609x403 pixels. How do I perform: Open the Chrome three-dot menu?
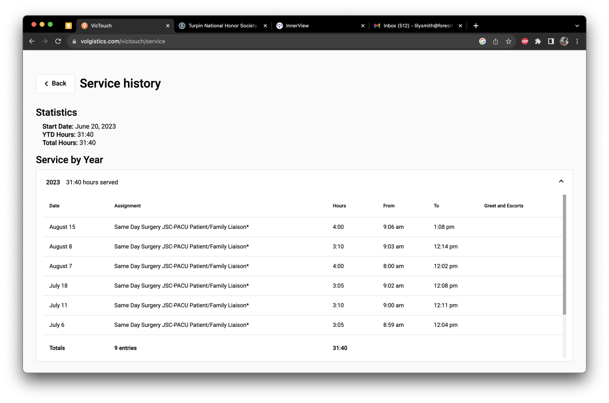click(577, 41)
